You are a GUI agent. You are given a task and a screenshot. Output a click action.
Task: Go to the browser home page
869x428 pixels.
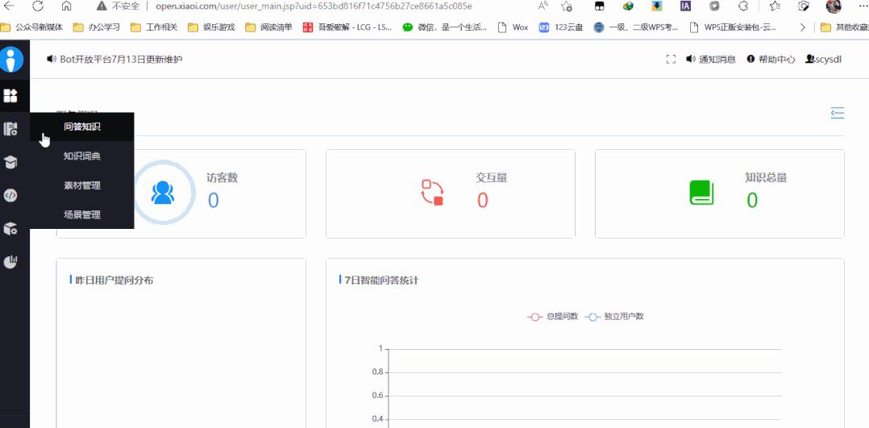click(x=66, y=6)
